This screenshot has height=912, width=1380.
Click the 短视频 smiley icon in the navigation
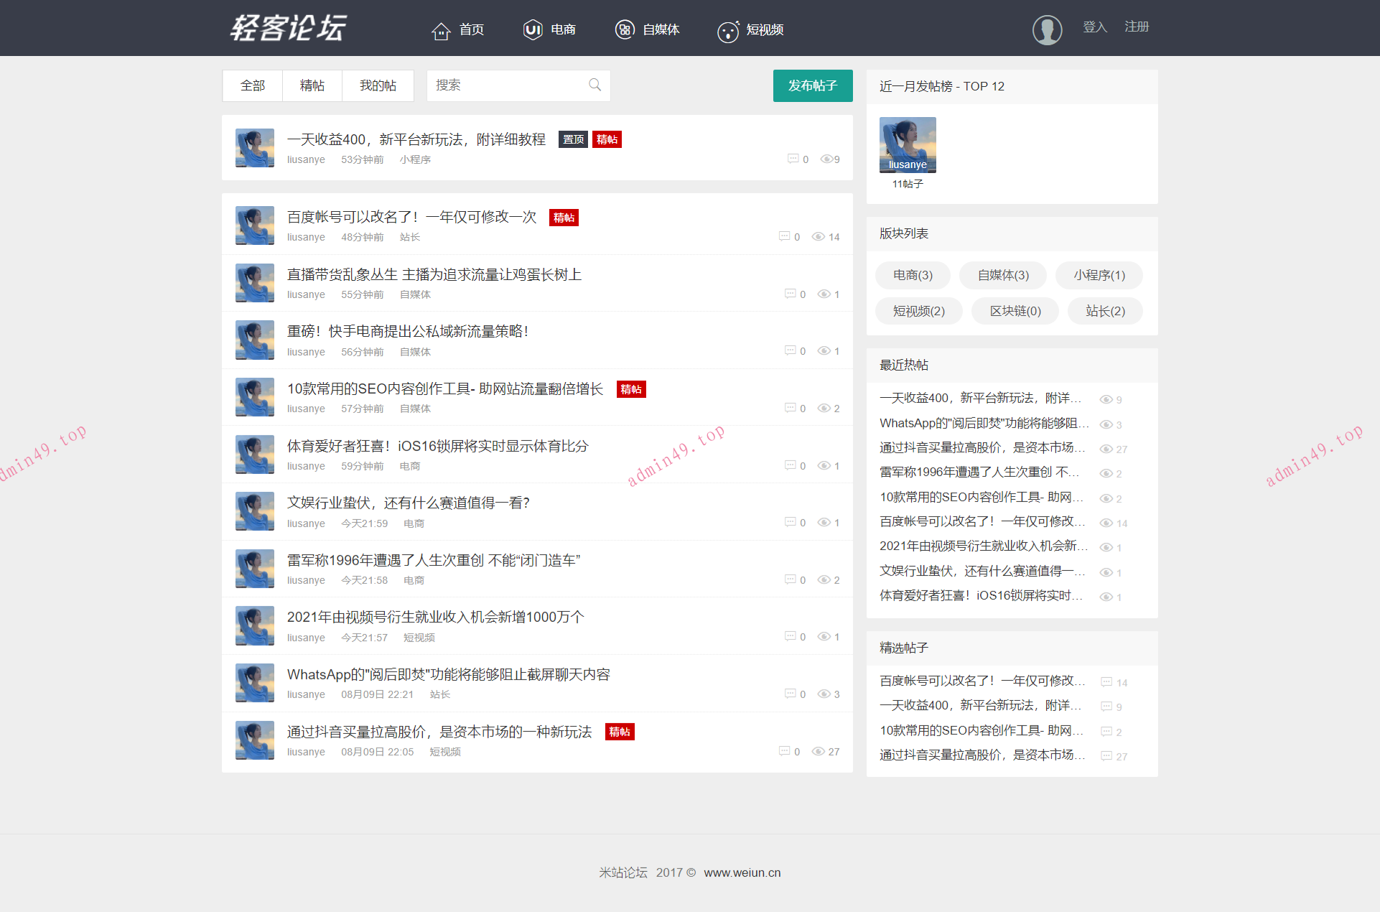pyautogui.click(x=728, y=31)
